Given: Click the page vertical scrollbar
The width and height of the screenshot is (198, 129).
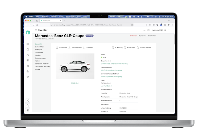Looking at the screenshot, I should click(174, 39).
